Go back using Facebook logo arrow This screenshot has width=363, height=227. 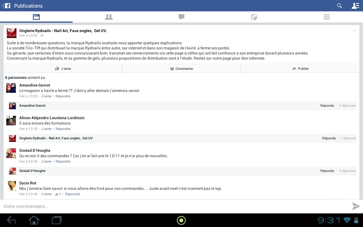[6, 6]
